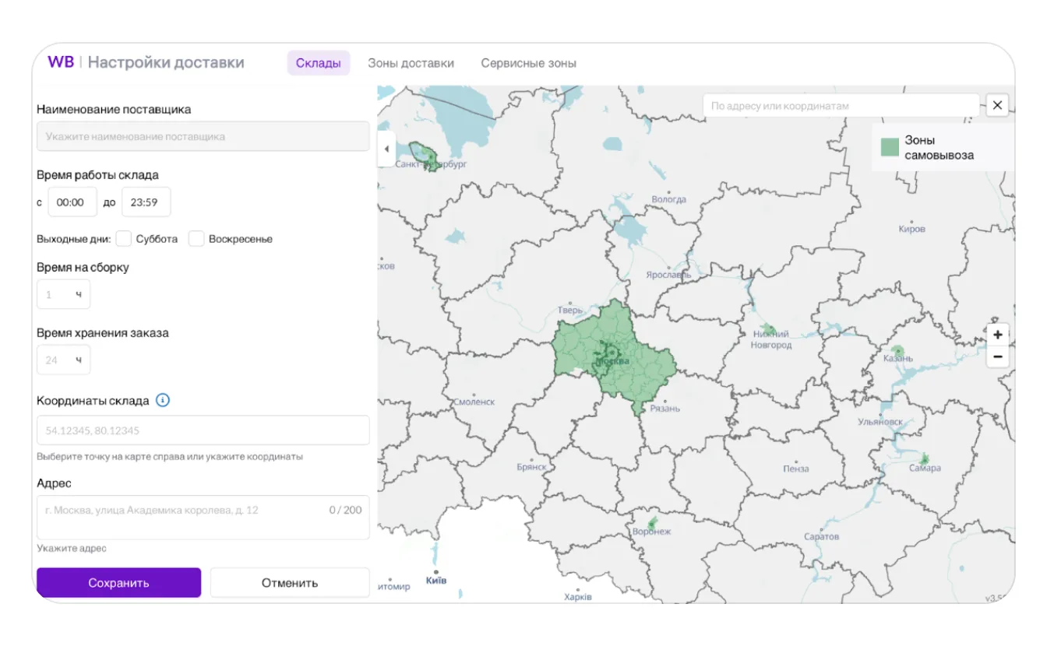Click the Смоленск city label on map
The height and width of the screenshot is (646, 1047).
474,402
